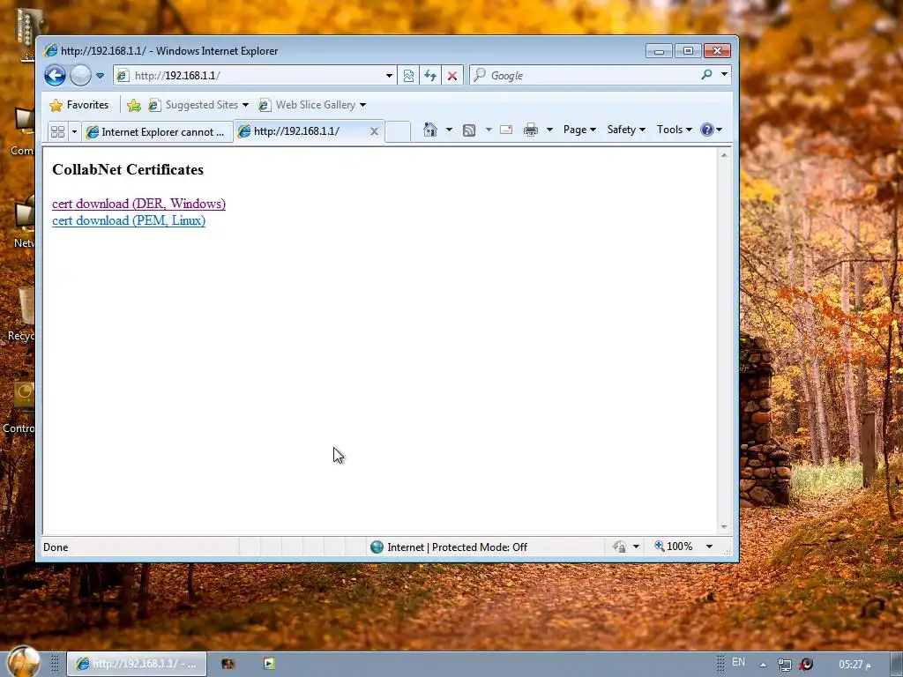Switch to the Internet Explorer cannot tab
This screenshot has height=677, width=903.
click(157, 132)
